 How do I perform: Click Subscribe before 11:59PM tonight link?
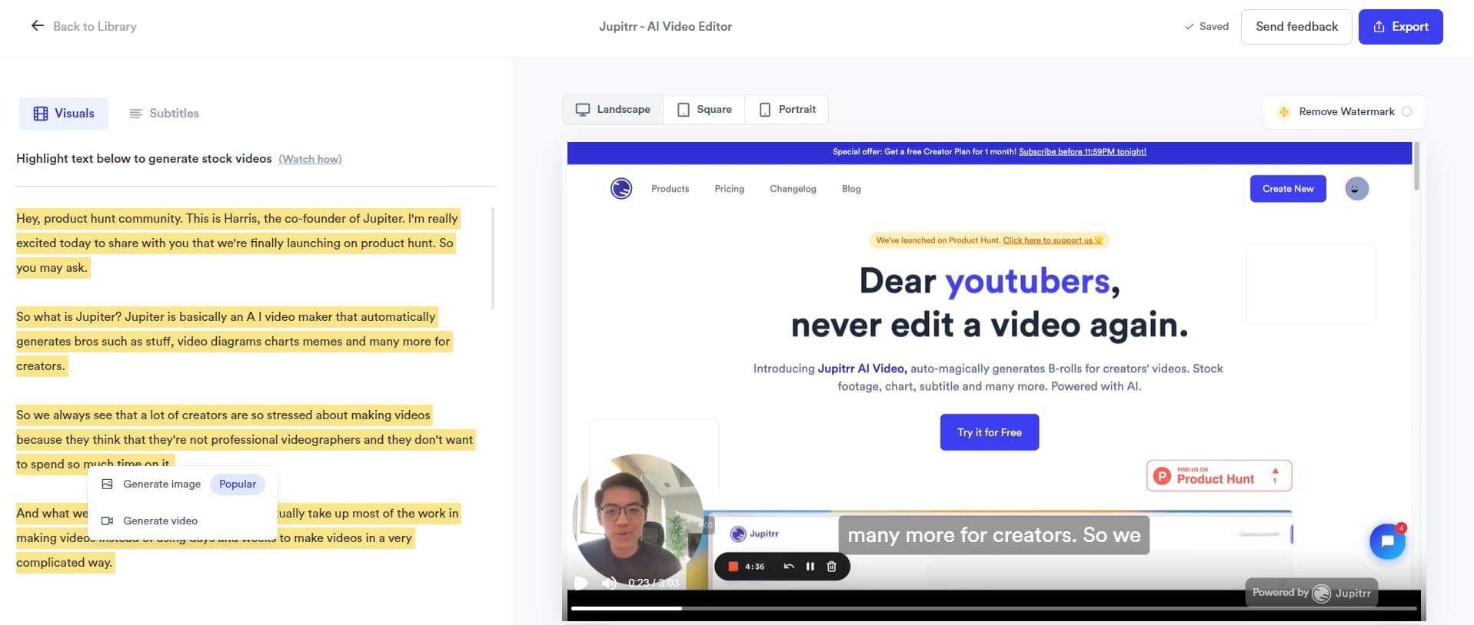[1082, 152]
